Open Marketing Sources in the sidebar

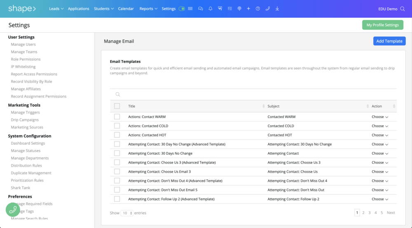pos(27,127)
